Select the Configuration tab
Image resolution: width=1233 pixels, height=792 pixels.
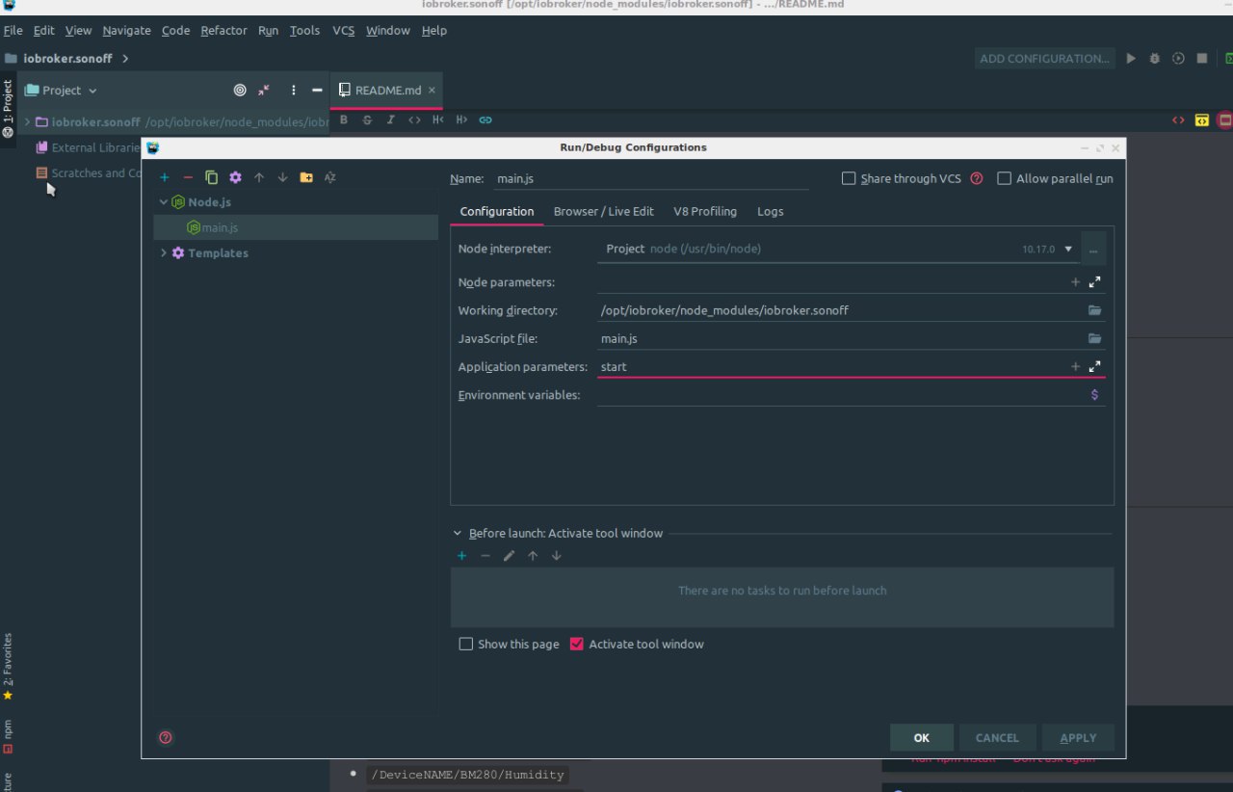497,211
